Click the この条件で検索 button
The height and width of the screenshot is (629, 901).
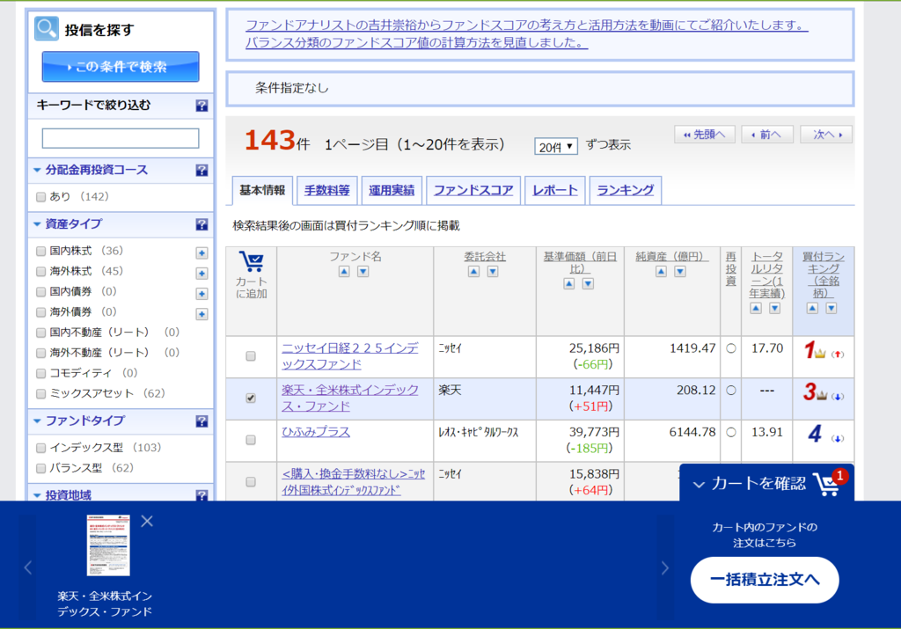121,67
